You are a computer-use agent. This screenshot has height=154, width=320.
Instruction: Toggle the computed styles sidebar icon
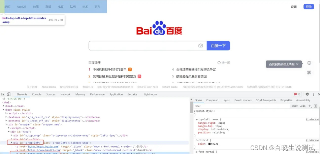point(316,106)
